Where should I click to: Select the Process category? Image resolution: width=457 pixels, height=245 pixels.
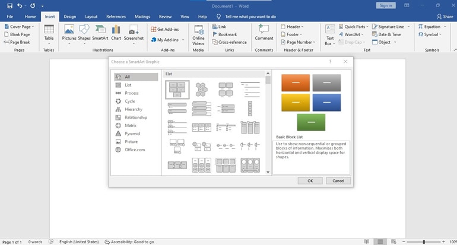tap(136, 93)
